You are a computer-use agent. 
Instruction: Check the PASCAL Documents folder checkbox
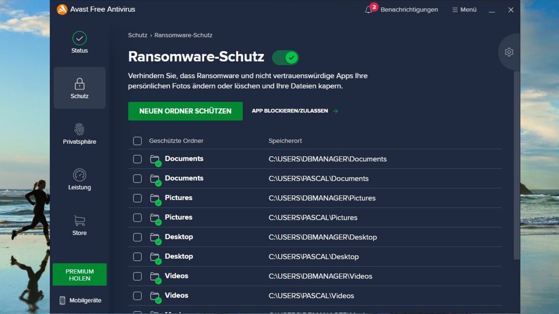point(137,179)
